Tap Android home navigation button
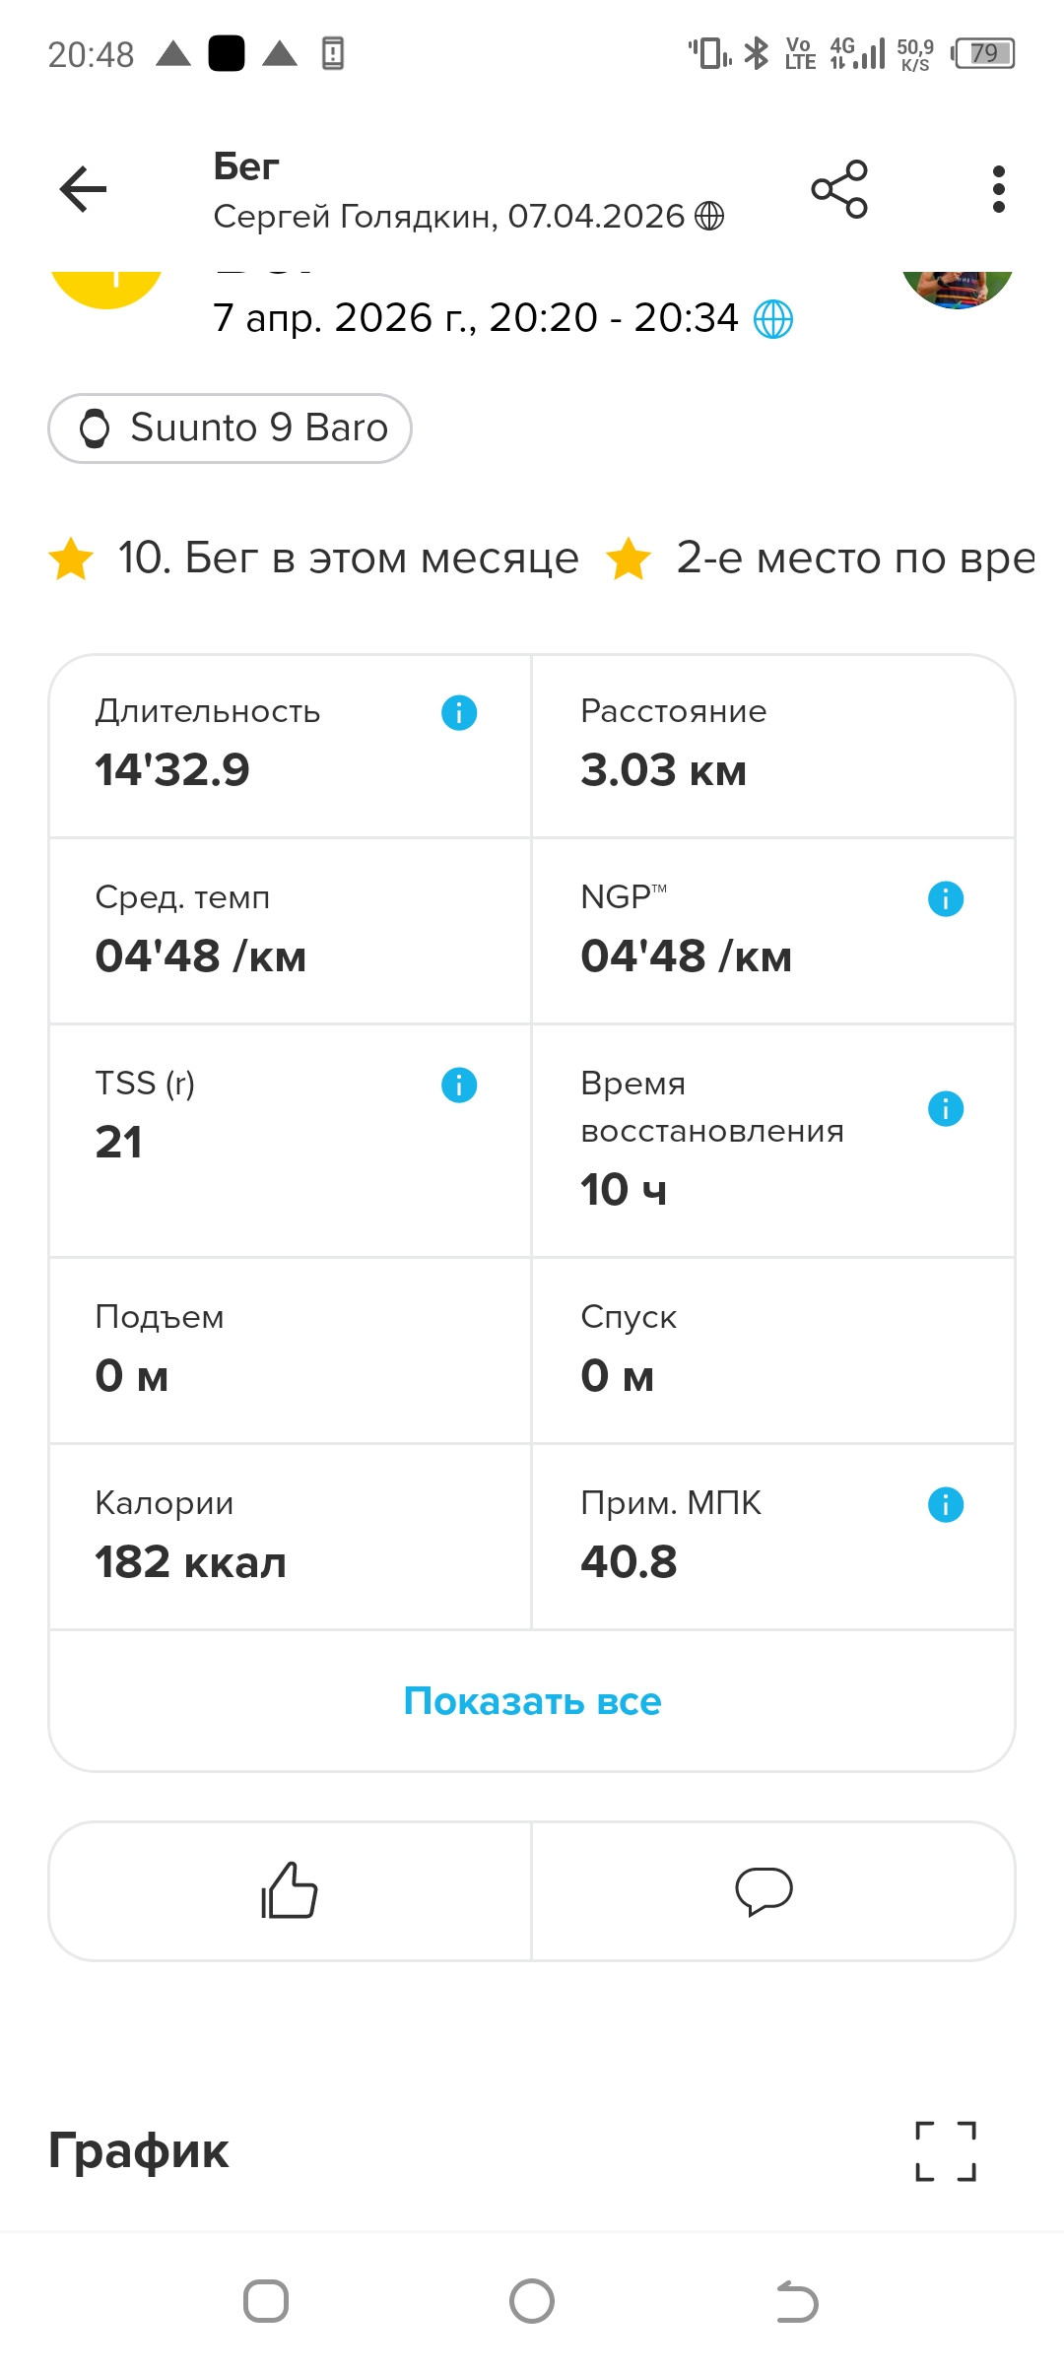Viewport: 1064px width, 2372px height. pyautogui.click(x=532, y=2301)
